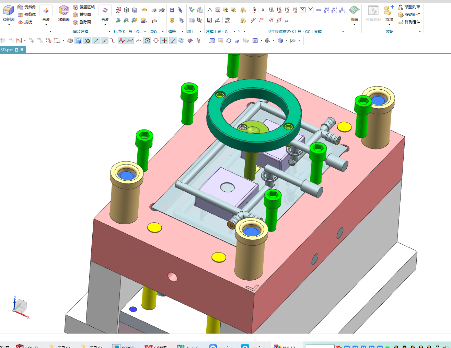Click the Delete Face (删除面) tool
Screen dimensions: 451x348
point(82,22)
